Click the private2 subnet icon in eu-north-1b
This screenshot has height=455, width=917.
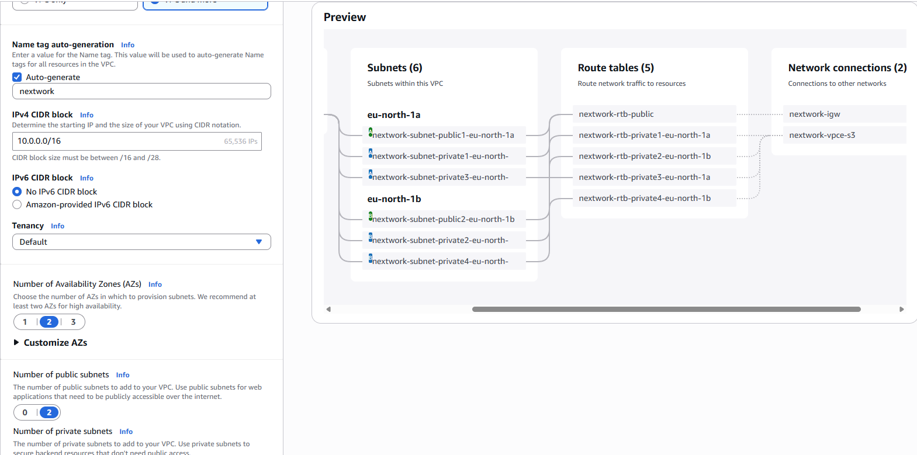pos(371,238)
